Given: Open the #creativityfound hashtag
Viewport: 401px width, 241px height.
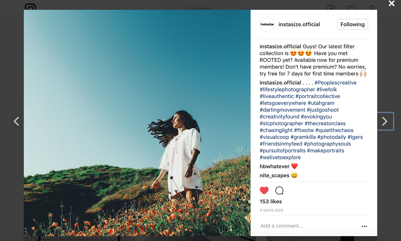Looking at the screenshot, I should click(280, 117).
